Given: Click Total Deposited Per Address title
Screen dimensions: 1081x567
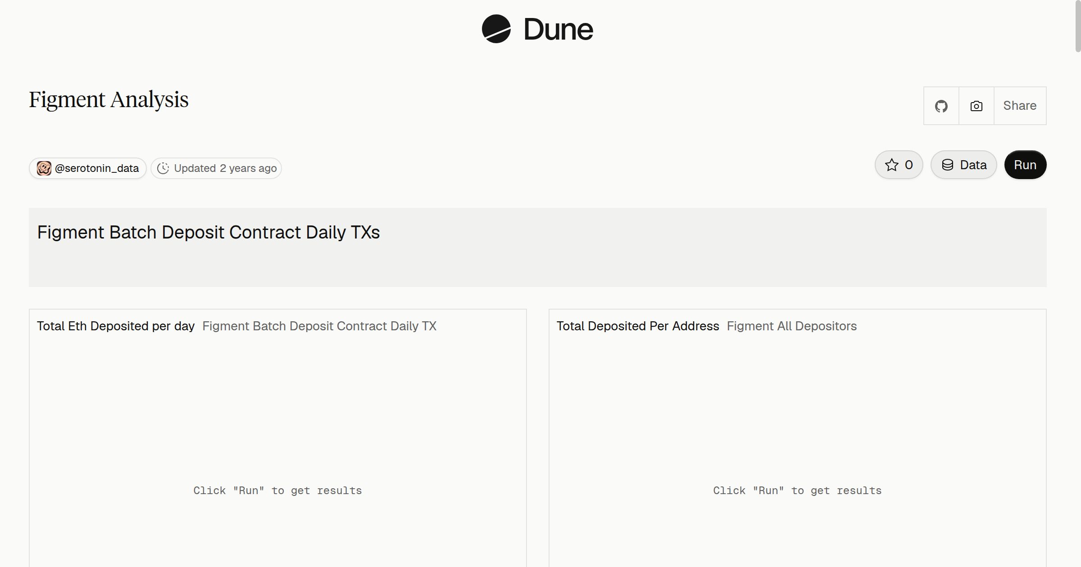Looking at the screenshot, I should [x=638, y=326].
